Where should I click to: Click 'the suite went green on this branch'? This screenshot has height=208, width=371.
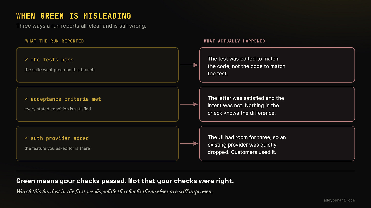(59, 70)
